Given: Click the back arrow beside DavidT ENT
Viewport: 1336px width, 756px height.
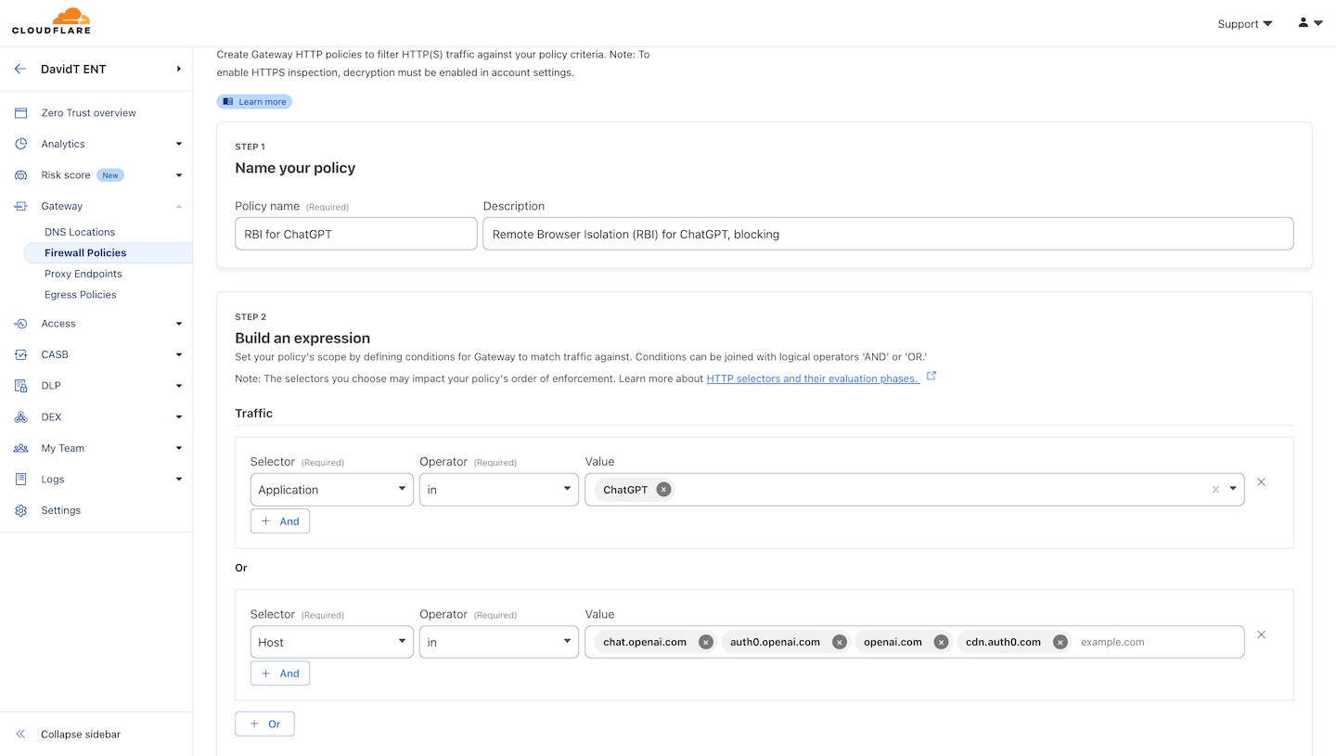Looking at the screenshot, I should [20, 69].
